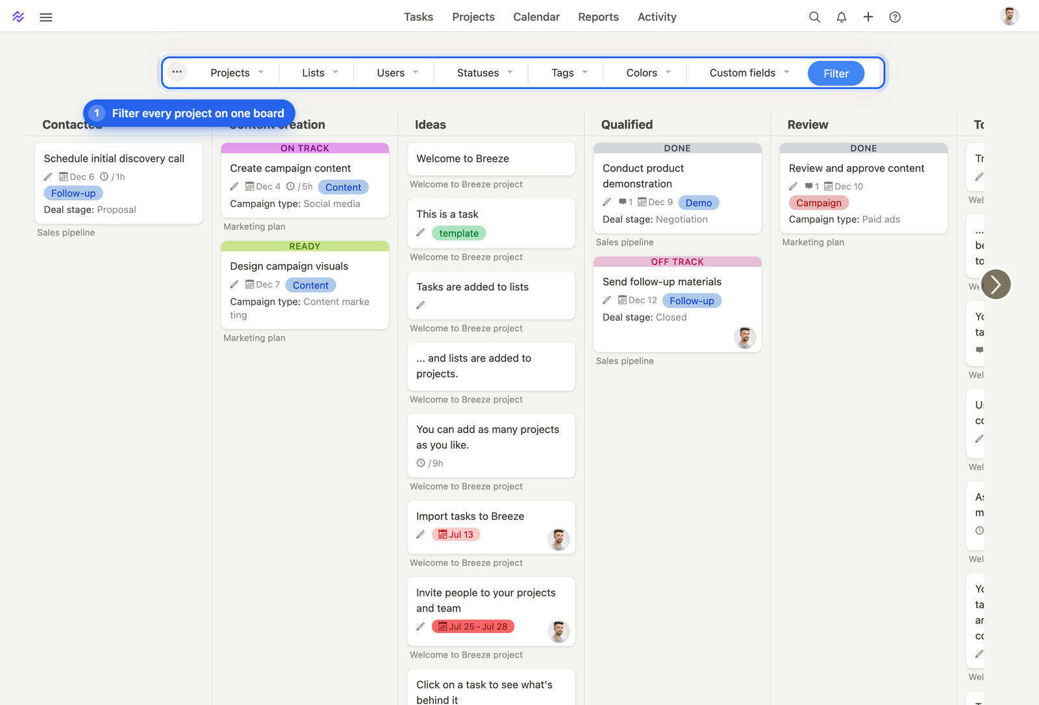Click the green template tag

click(x=458, y=233)
